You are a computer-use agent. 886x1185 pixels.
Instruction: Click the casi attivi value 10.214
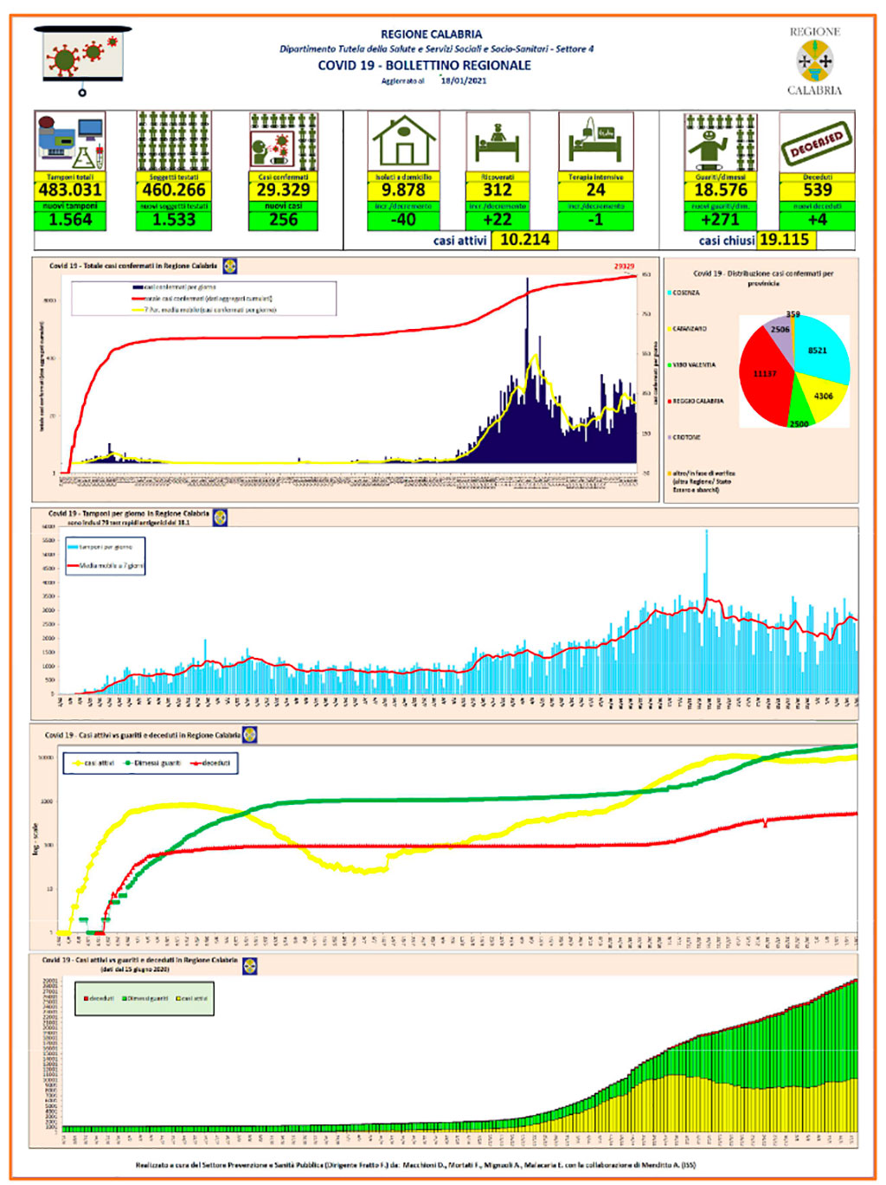click(x=524, y=240)
